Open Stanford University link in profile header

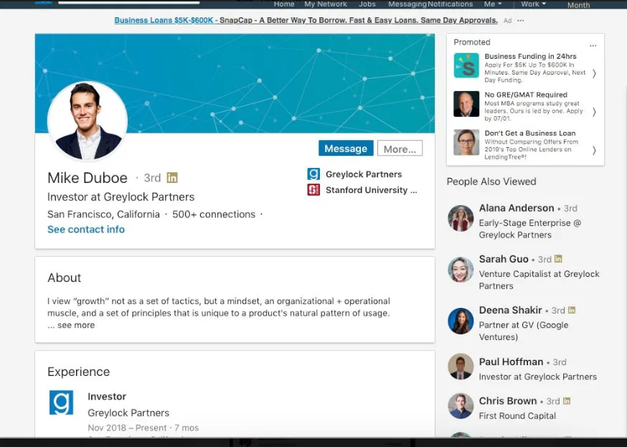(371, 190)
